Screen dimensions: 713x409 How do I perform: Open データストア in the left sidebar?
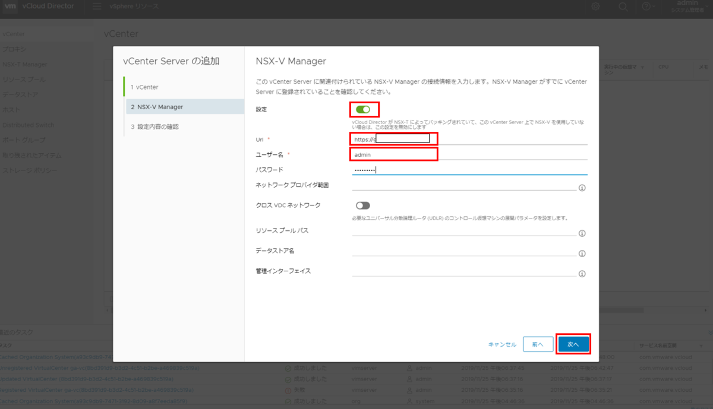[20, 94]
